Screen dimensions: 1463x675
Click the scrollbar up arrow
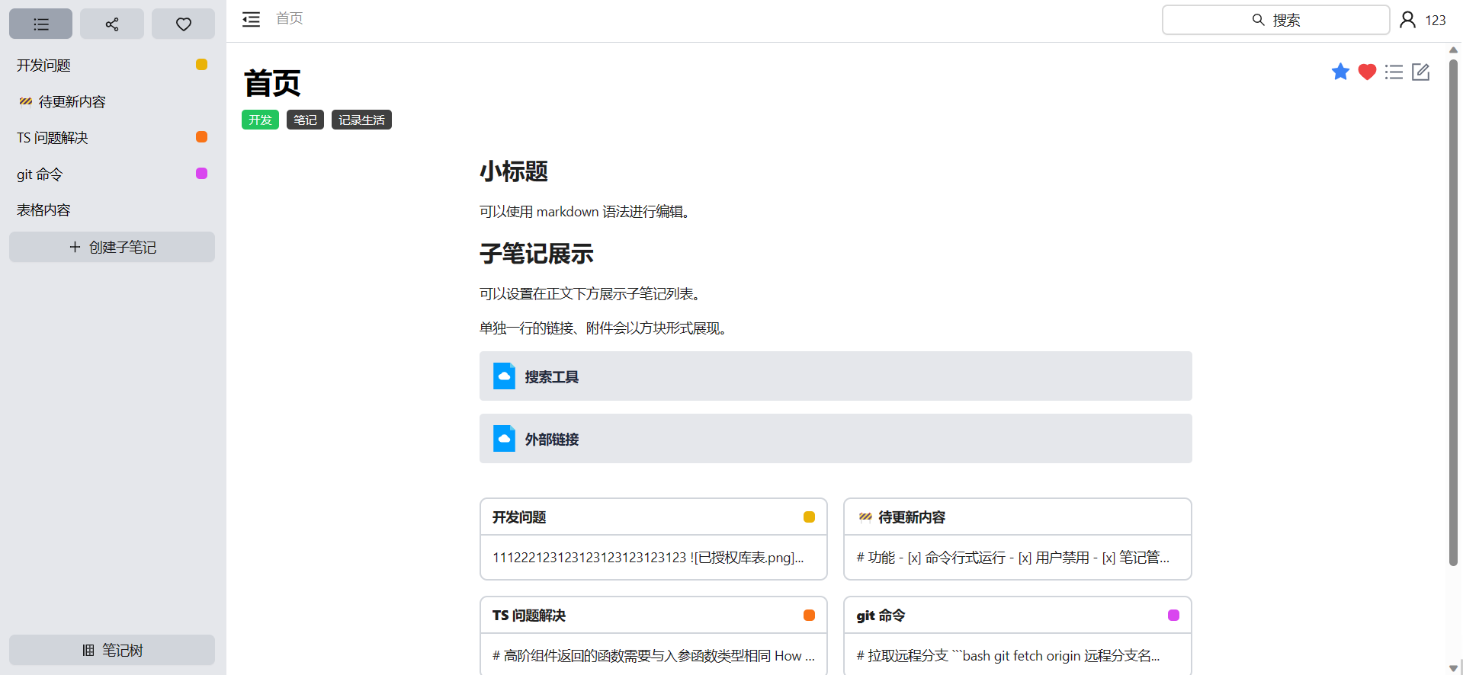pos(1453,50)
